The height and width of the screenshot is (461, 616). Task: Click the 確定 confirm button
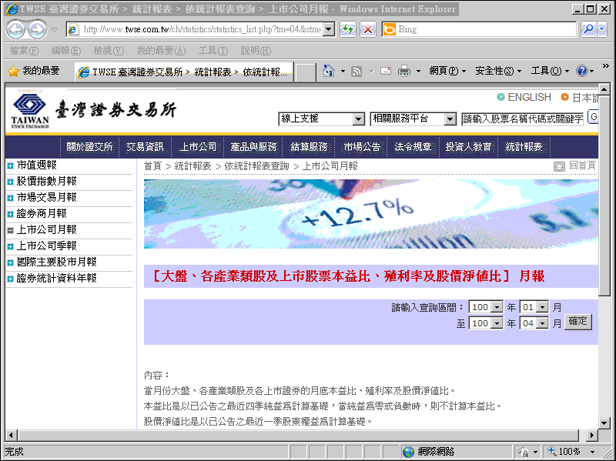(x=578, y=322)
